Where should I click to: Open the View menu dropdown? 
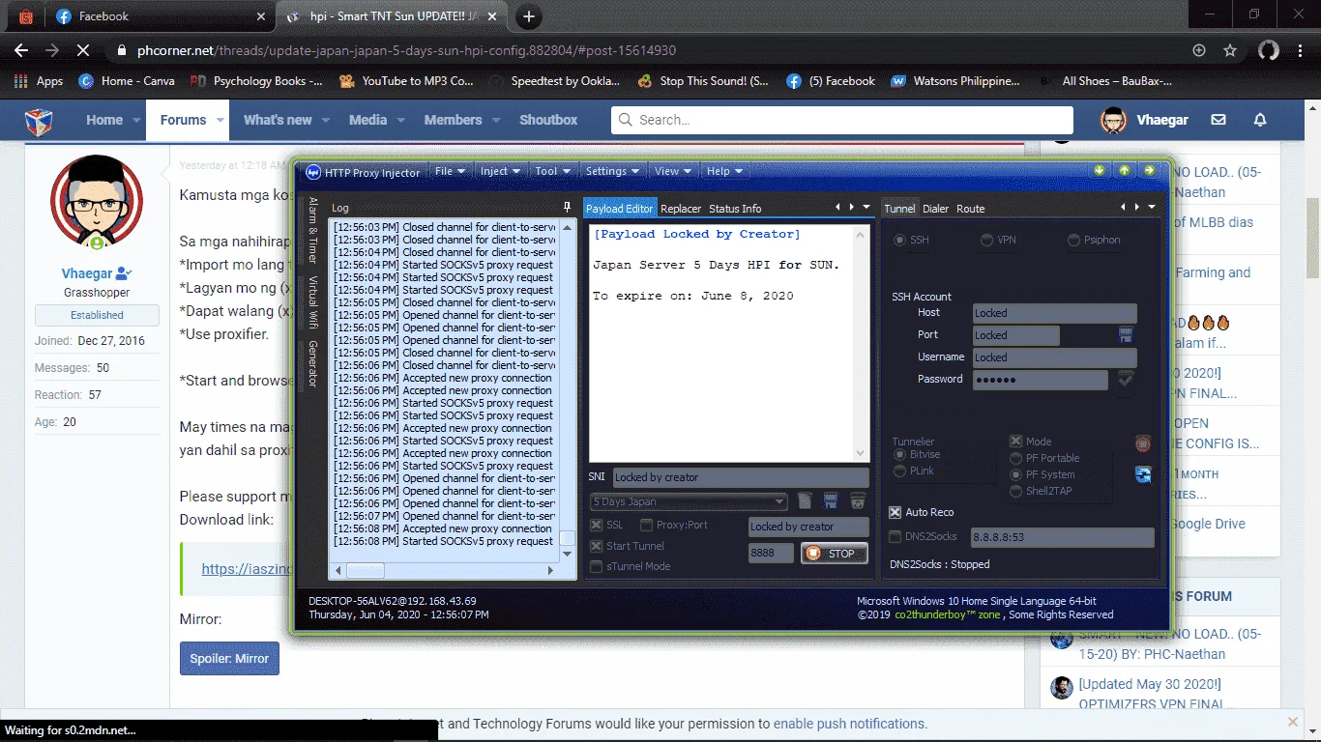click(x=673, y=171)
